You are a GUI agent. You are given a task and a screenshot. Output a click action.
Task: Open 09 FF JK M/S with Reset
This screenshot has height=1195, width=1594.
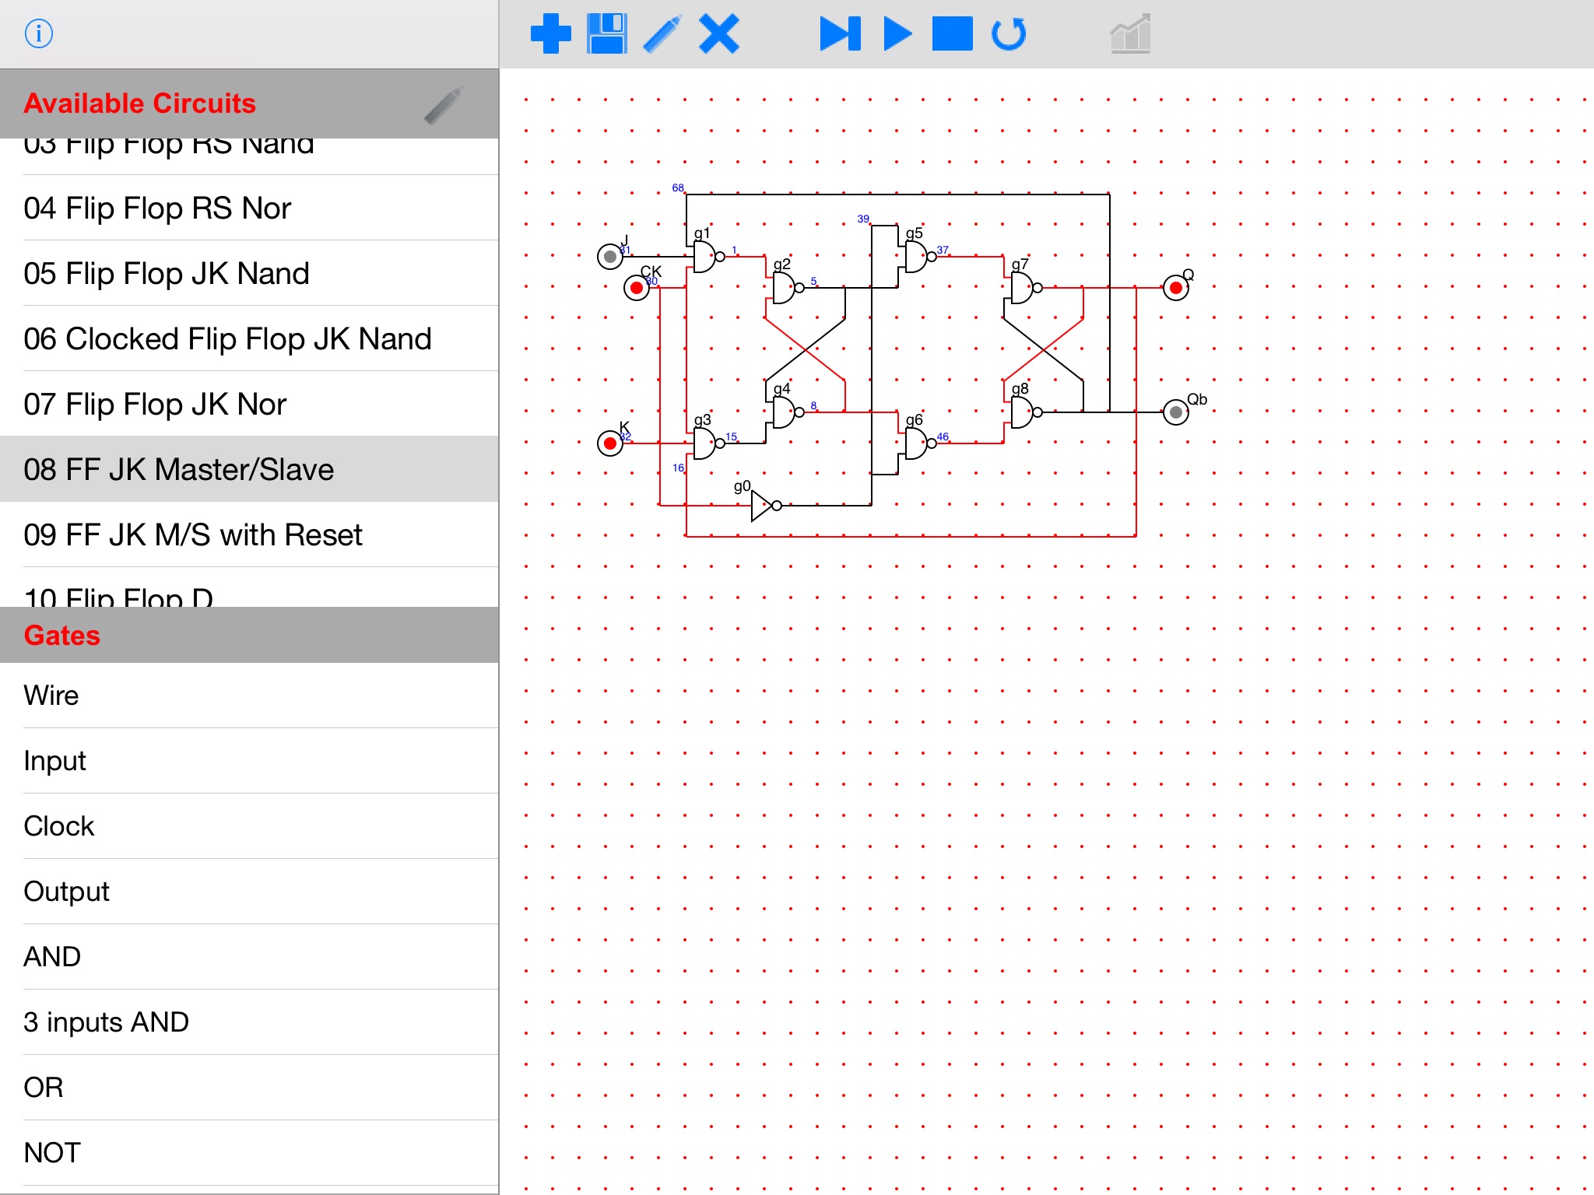click(249, 534)
